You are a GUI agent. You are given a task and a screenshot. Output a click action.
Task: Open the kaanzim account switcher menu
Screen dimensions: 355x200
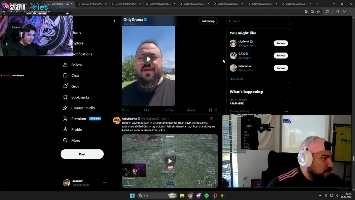tap(104, 183)
